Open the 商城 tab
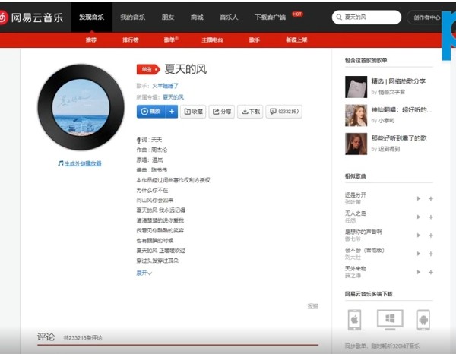The image size is (456, 354). point(197,17)
